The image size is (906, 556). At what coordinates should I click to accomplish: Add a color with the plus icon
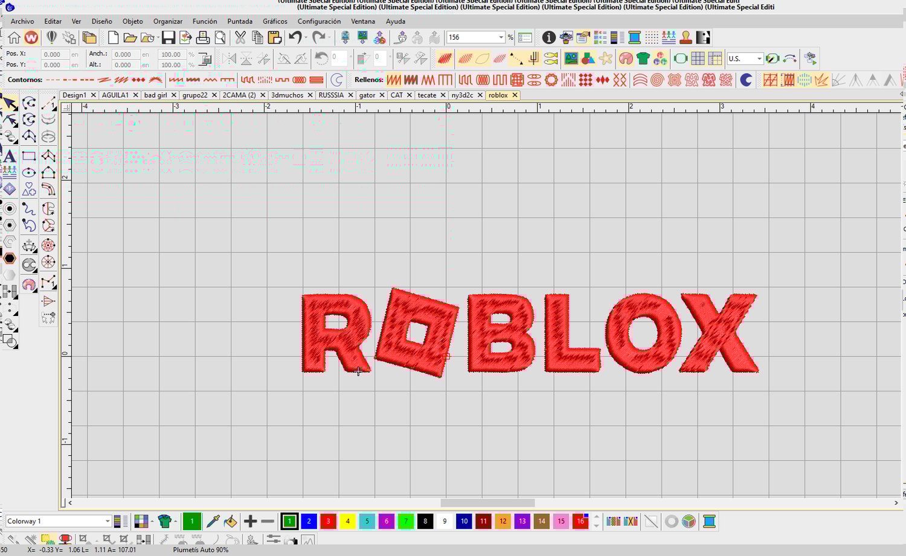point(250,521)
